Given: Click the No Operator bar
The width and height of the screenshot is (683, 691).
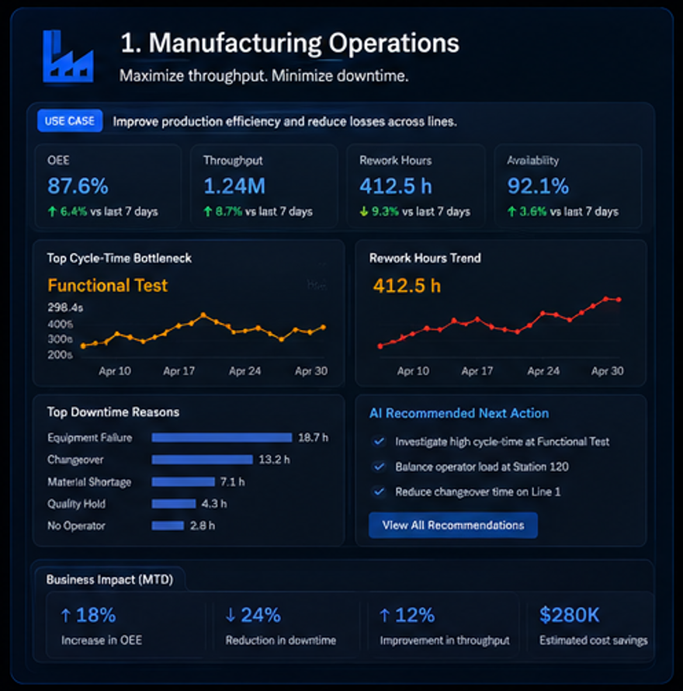Looking at the screenshot, I should [x=168, y=526].
